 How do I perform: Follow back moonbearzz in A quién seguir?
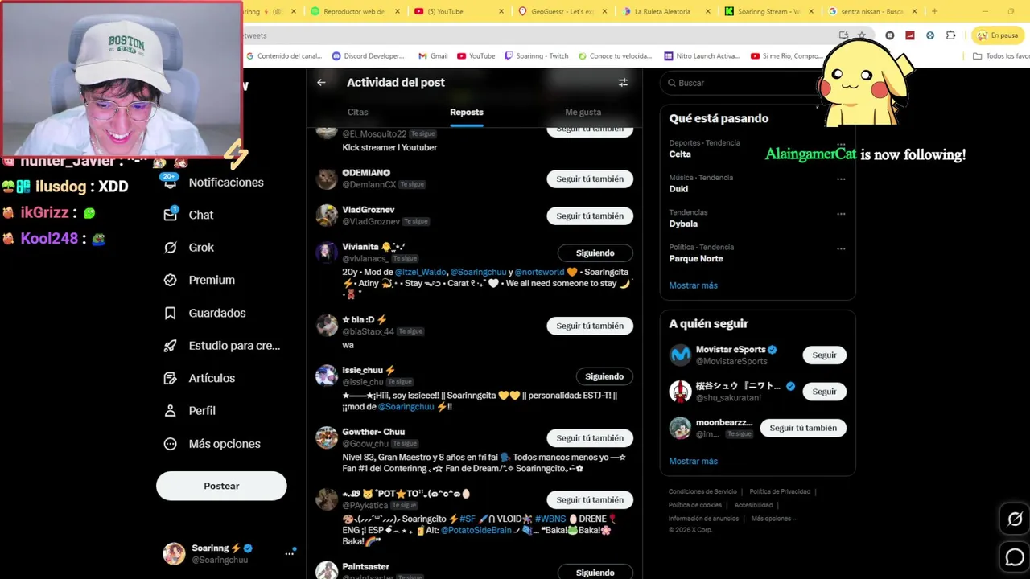(x=803, y=429)
